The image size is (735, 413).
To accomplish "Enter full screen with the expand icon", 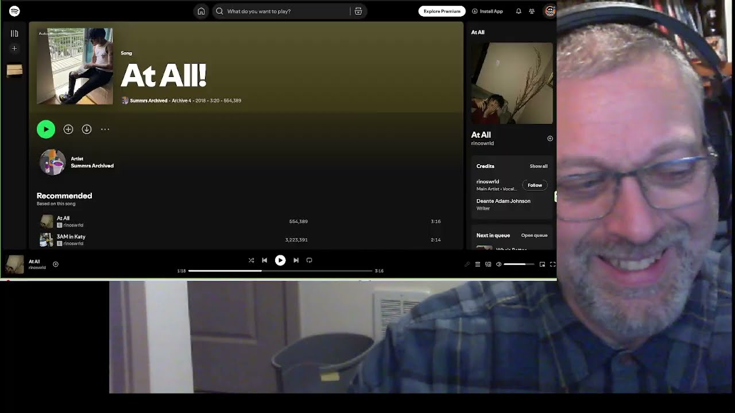I will coord(552,264).
